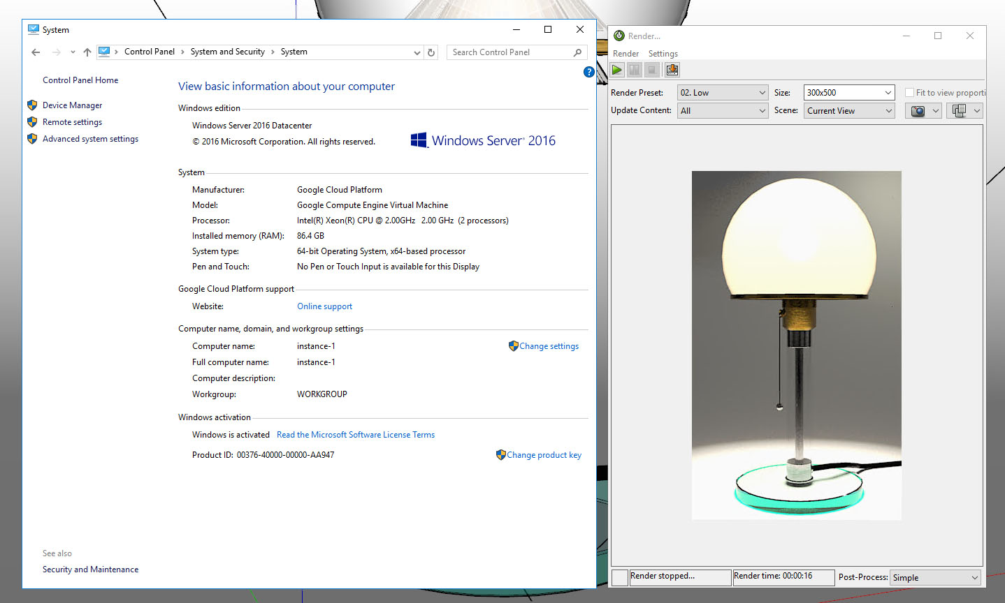The width and height of the screenshot is (1005, 603).
Task: Open the Render menu in Render window
Action: pyautogui.click(x=626, y=54)
